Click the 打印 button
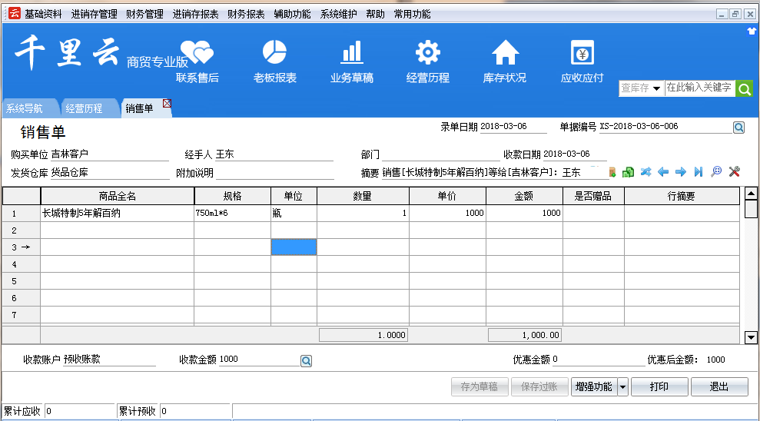The height and width of the screenshot is (421, 760). [x=659, y=386]
